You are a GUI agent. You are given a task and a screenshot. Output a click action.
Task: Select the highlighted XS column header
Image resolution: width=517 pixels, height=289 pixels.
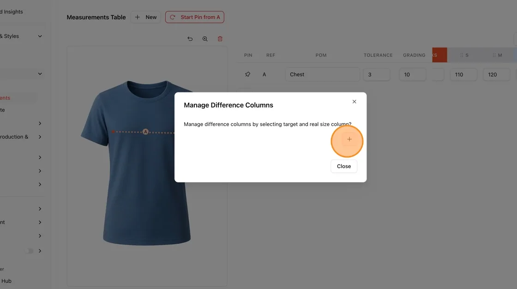click(x=439, y=55)
